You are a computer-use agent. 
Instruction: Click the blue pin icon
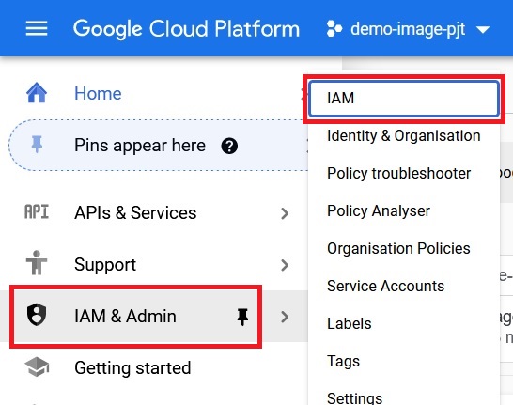click(x=37, y=145)
